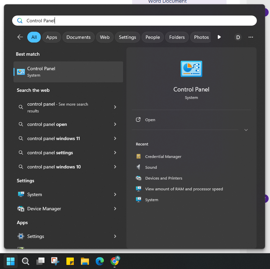The height and width of the screenshot is (269, 270).
Task: Switch to the Settings filter tab
Action: pos(127,37)
